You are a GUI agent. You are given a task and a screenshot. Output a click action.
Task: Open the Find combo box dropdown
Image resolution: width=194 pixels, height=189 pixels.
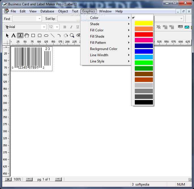39,19
